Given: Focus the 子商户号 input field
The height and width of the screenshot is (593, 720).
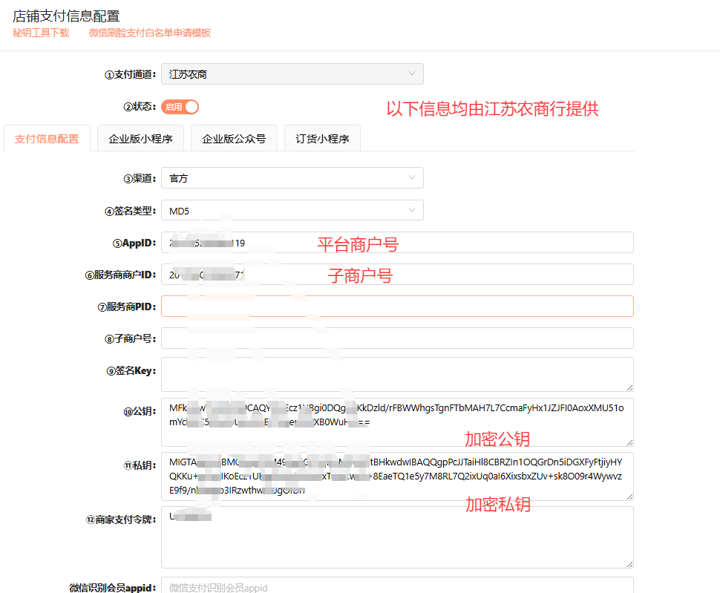Looking at the screenshot, I should pyautogui.click(x=397, y=338).
